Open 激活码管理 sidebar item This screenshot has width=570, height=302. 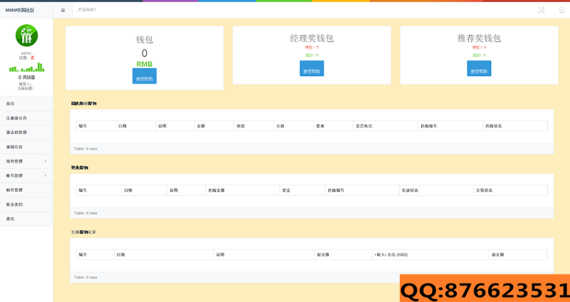pos(27,133)
